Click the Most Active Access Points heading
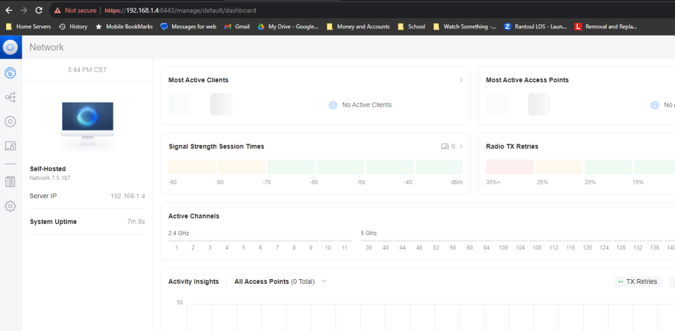675x331 pixels. point(527,80)
